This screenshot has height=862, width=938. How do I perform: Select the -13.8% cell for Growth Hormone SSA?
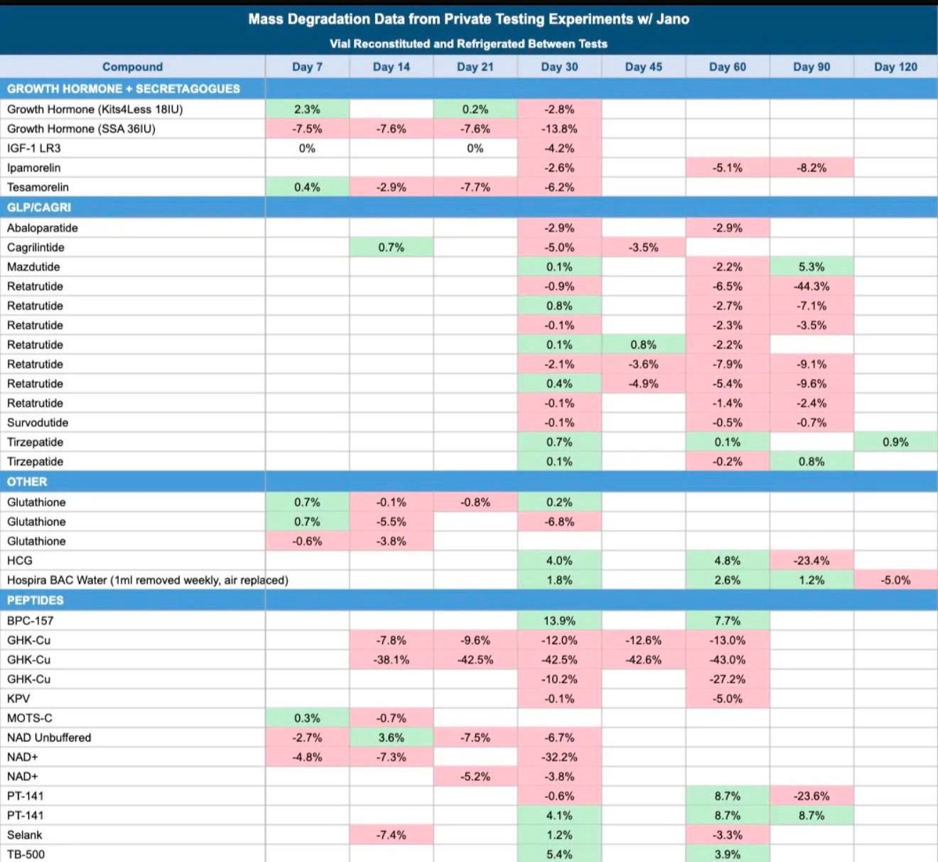(559, 129)
